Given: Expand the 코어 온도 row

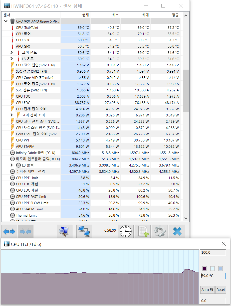Looking at the screenshot, I should [11, 53].
